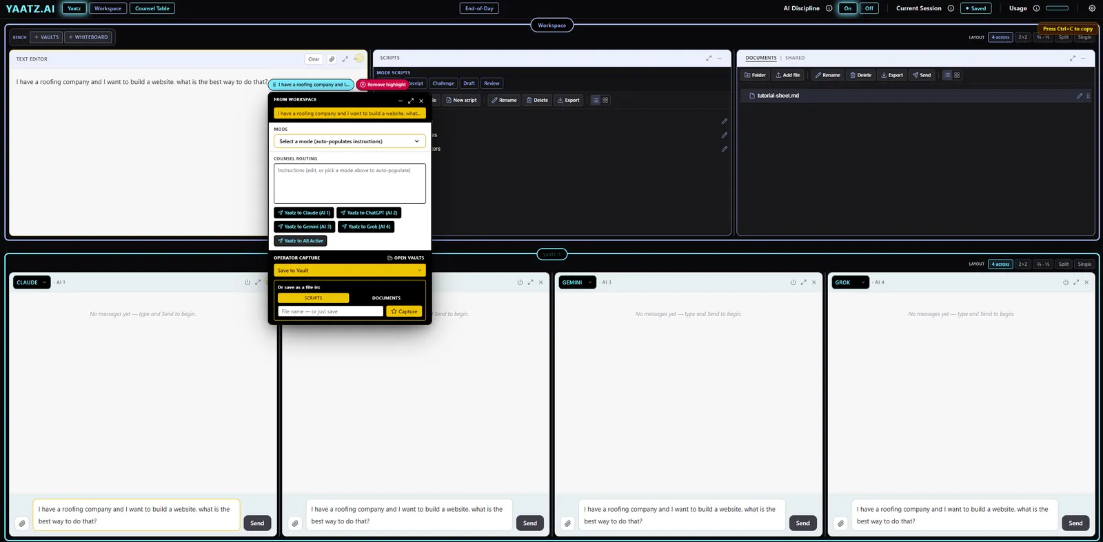The image size is (1103, 542).
Task: Select the Single layout in the lower AI layout bar
Action: click(1084, 264)
